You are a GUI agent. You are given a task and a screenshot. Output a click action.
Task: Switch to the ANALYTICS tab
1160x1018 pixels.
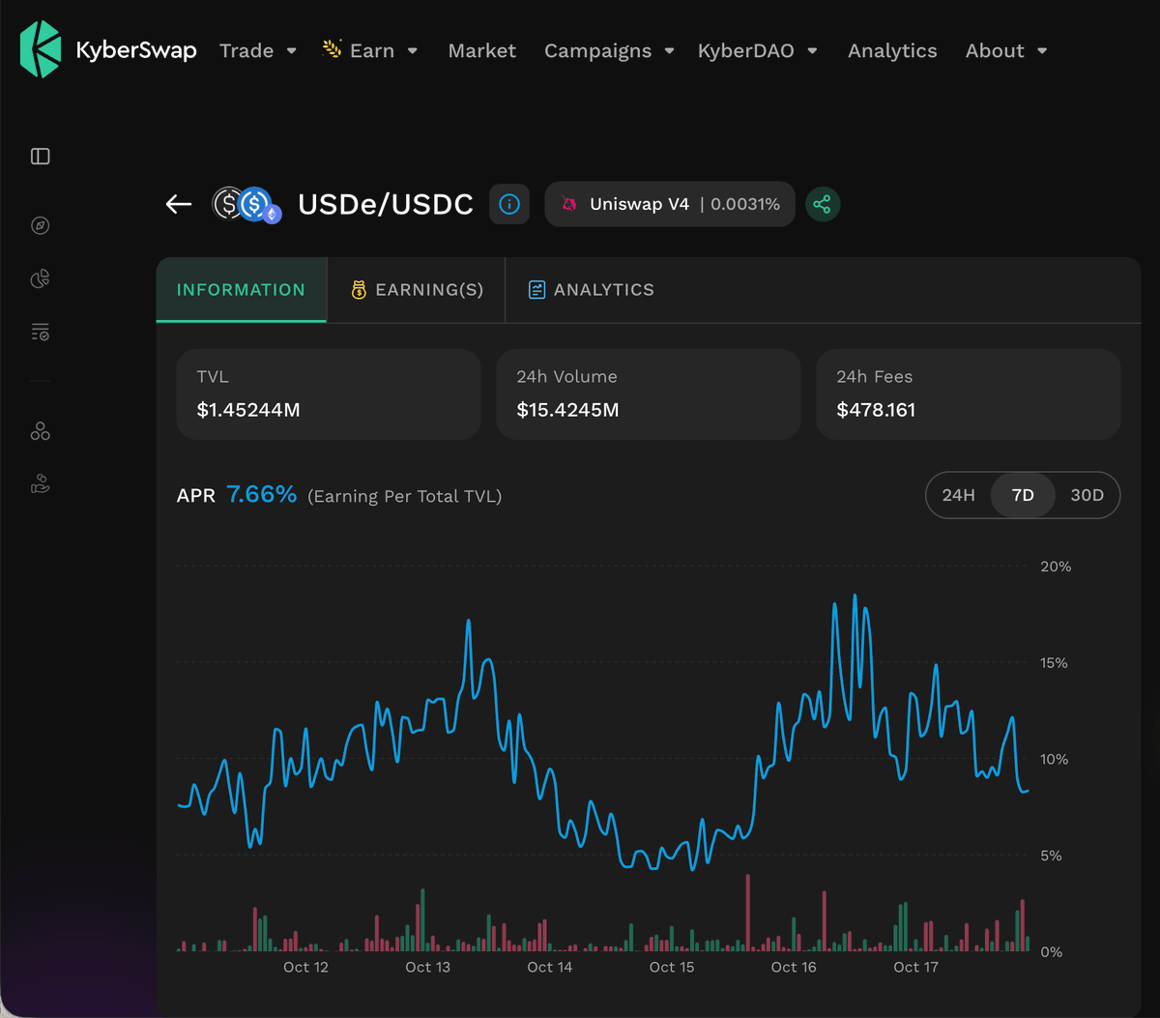point(592,290)
